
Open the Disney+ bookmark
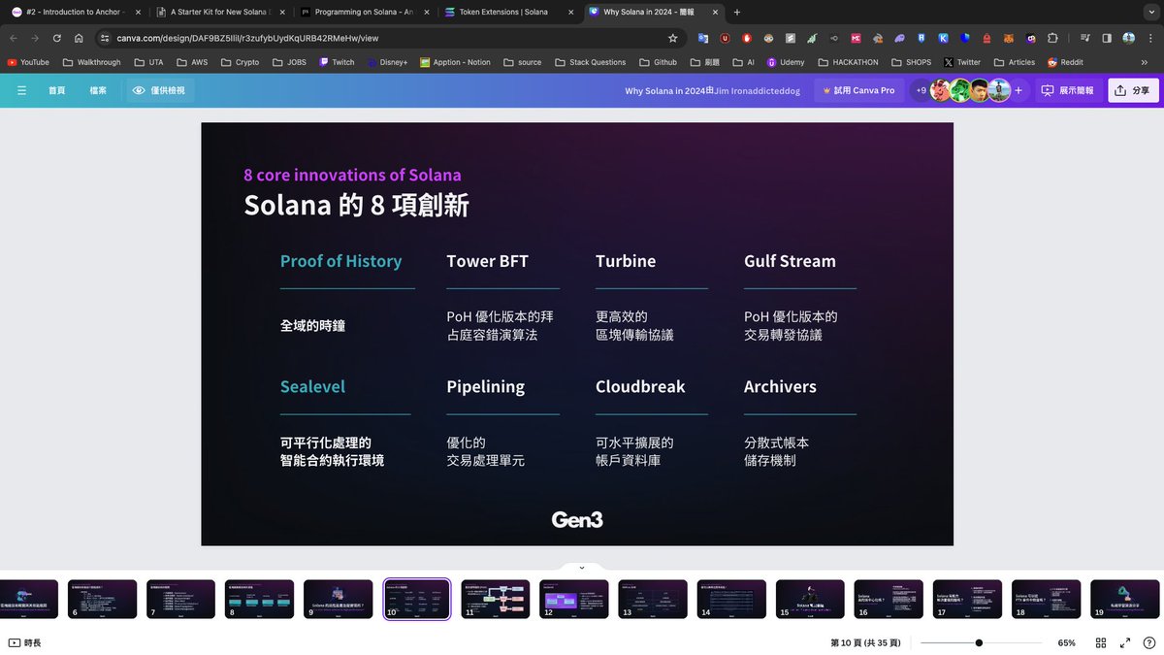[x=387, y=62]
